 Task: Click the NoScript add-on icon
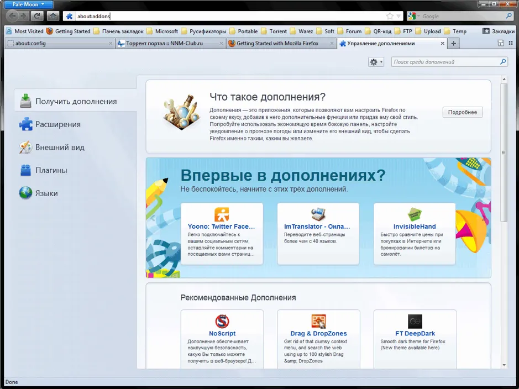(222, 321)
